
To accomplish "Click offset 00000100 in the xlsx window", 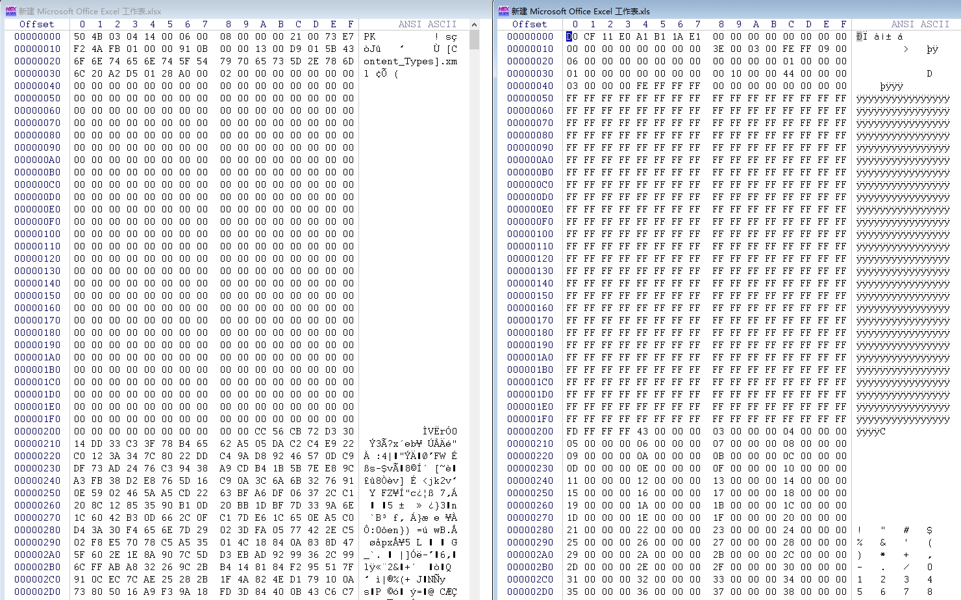I will (x=37, y=234).
